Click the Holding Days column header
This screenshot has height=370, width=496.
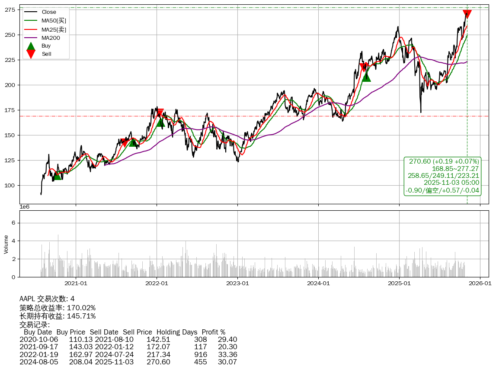(177, 332)
